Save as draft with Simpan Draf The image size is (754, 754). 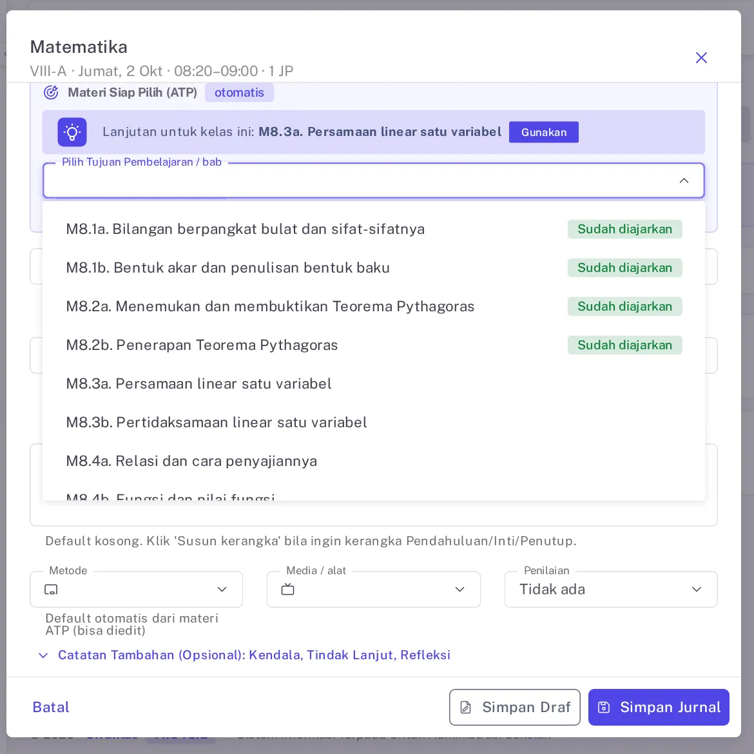pos(514,708)
